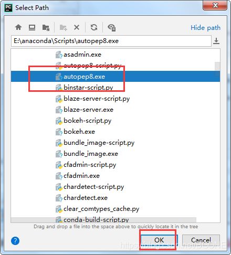Toggle show hidden files icon
The image size is (231, 255).
(x=112, y=28)
